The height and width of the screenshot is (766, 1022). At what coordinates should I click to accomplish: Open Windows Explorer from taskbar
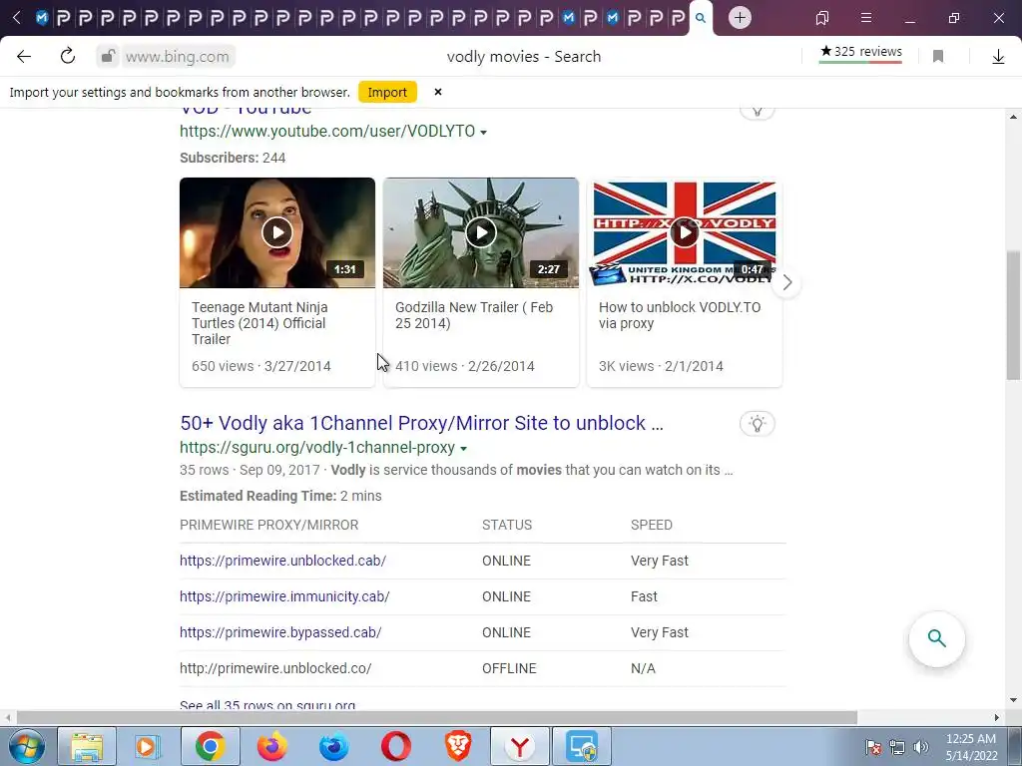[87, 746]
